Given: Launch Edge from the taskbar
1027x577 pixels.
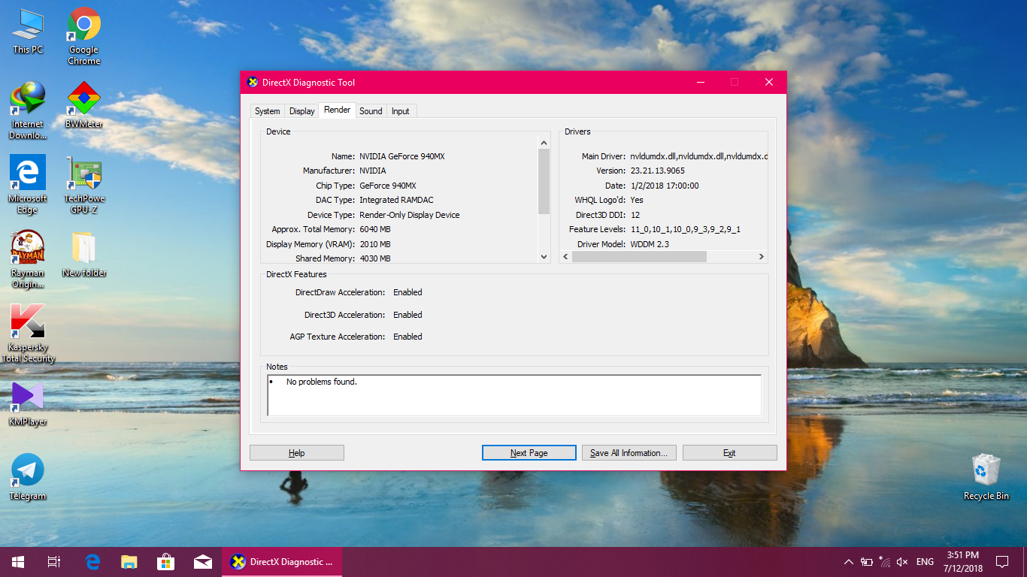Looking at the screenshot, I should pyautogui.click(x=92, y=562).
